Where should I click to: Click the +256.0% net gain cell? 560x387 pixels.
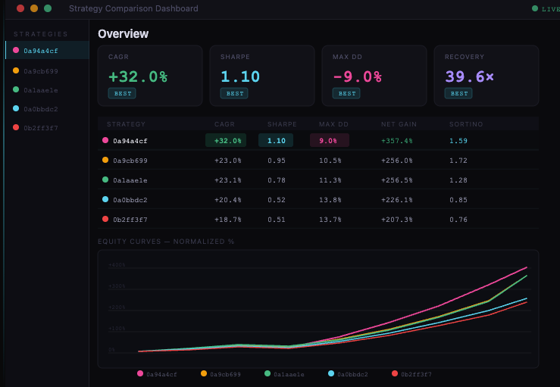397,161
